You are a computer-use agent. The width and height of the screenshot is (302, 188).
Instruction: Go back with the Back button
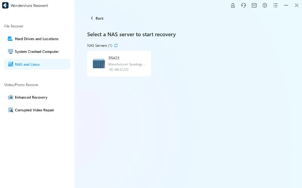tap(97, 18)
